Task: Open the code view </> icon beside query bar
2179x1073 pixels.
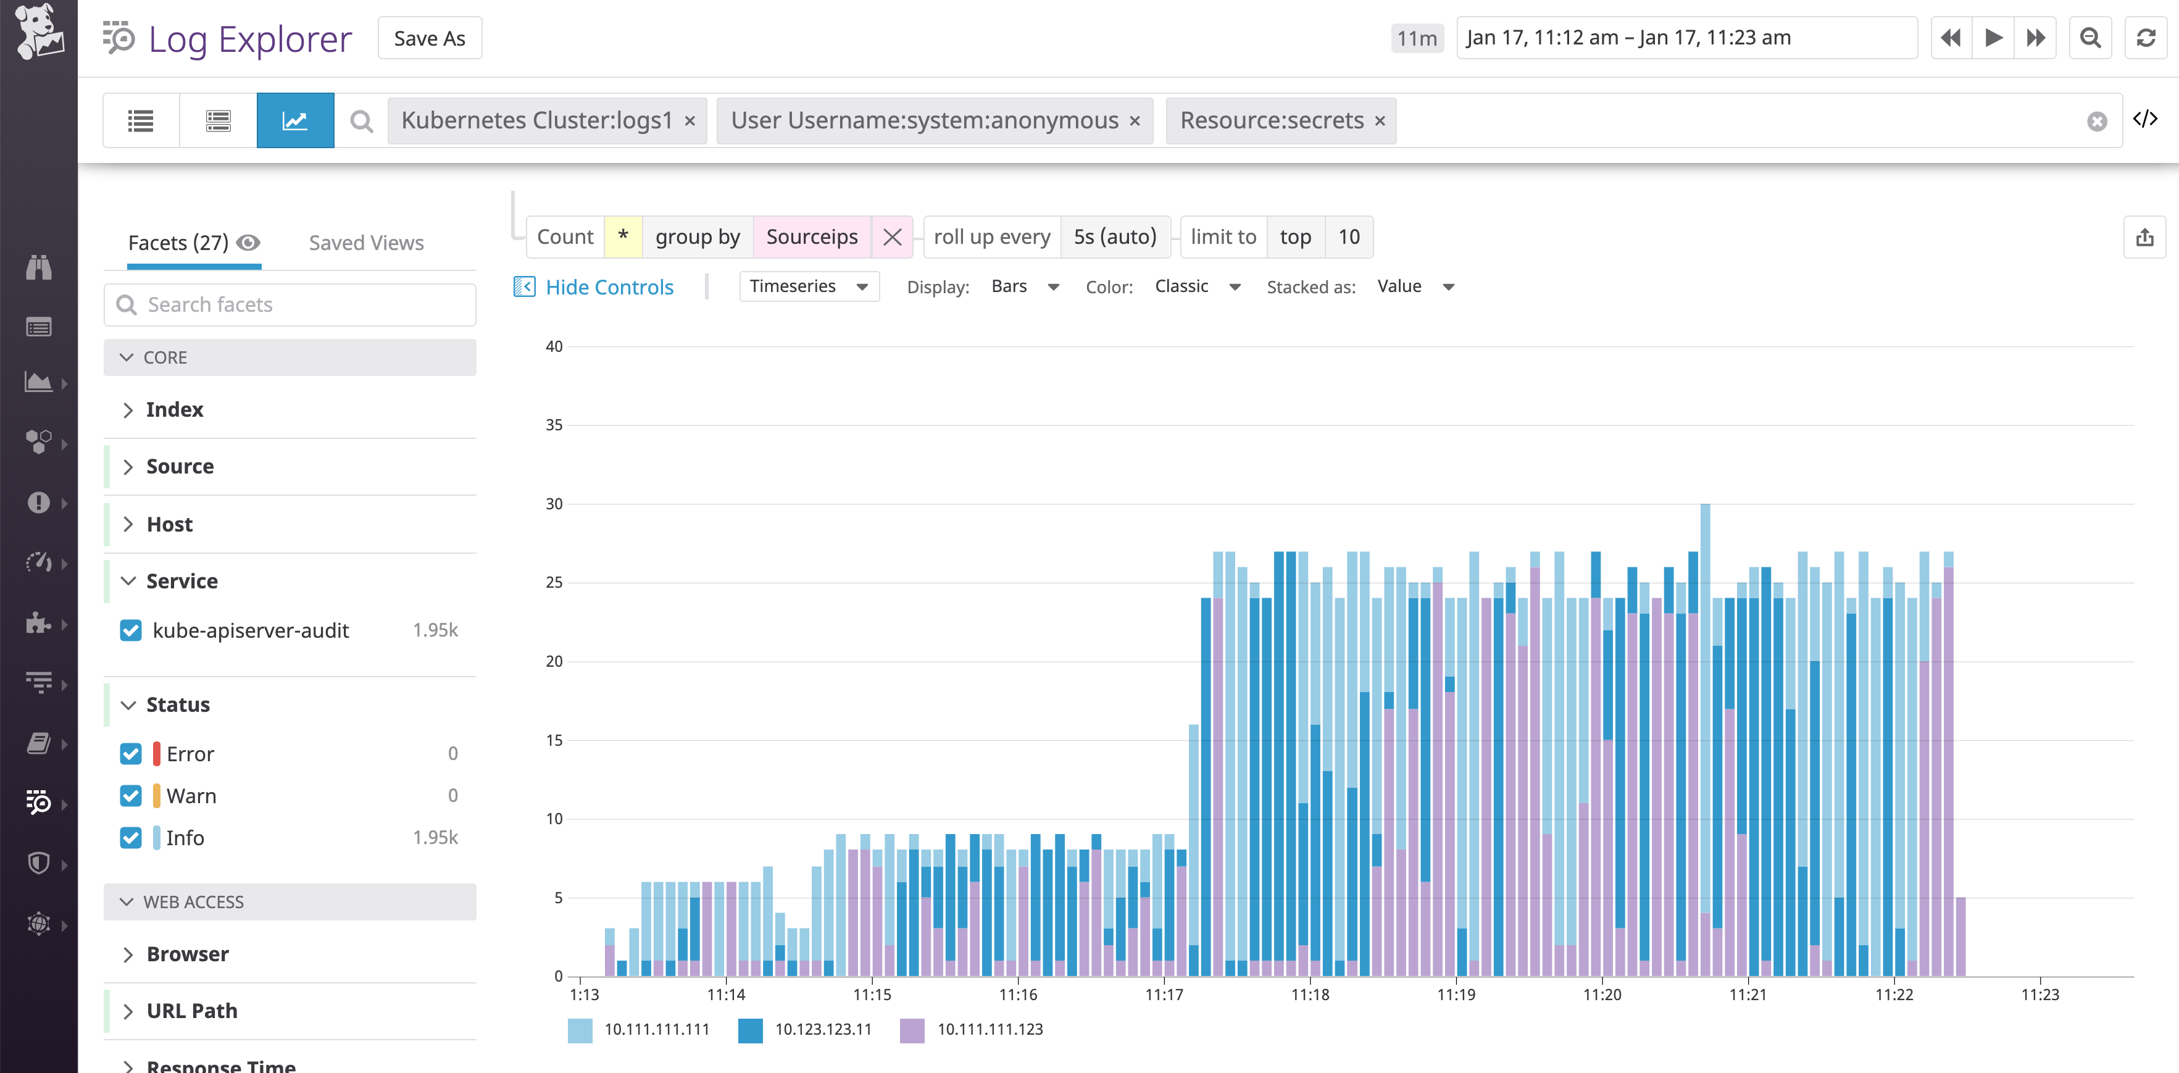Action: [2146, 119]
